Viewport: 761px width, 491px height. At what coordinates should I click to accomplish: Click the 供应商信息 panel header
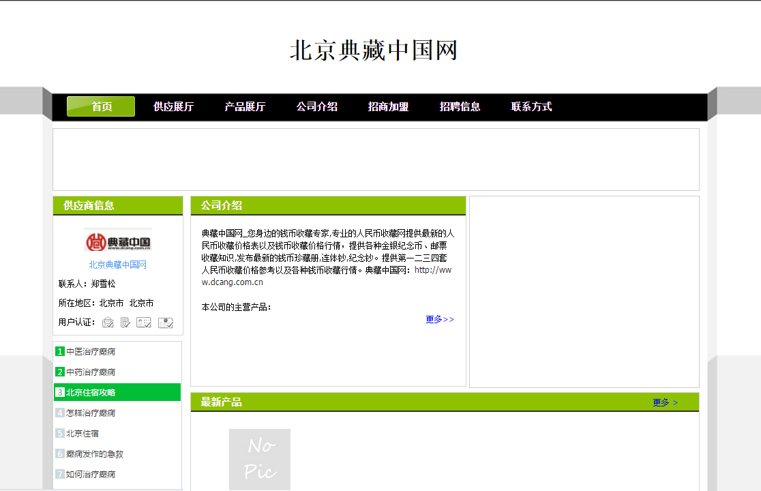coord(118,205)
